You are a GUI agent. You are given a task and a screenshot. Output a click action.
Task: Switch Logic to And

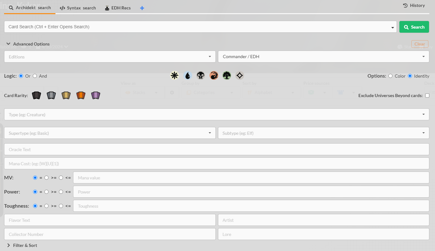(35, 76)
